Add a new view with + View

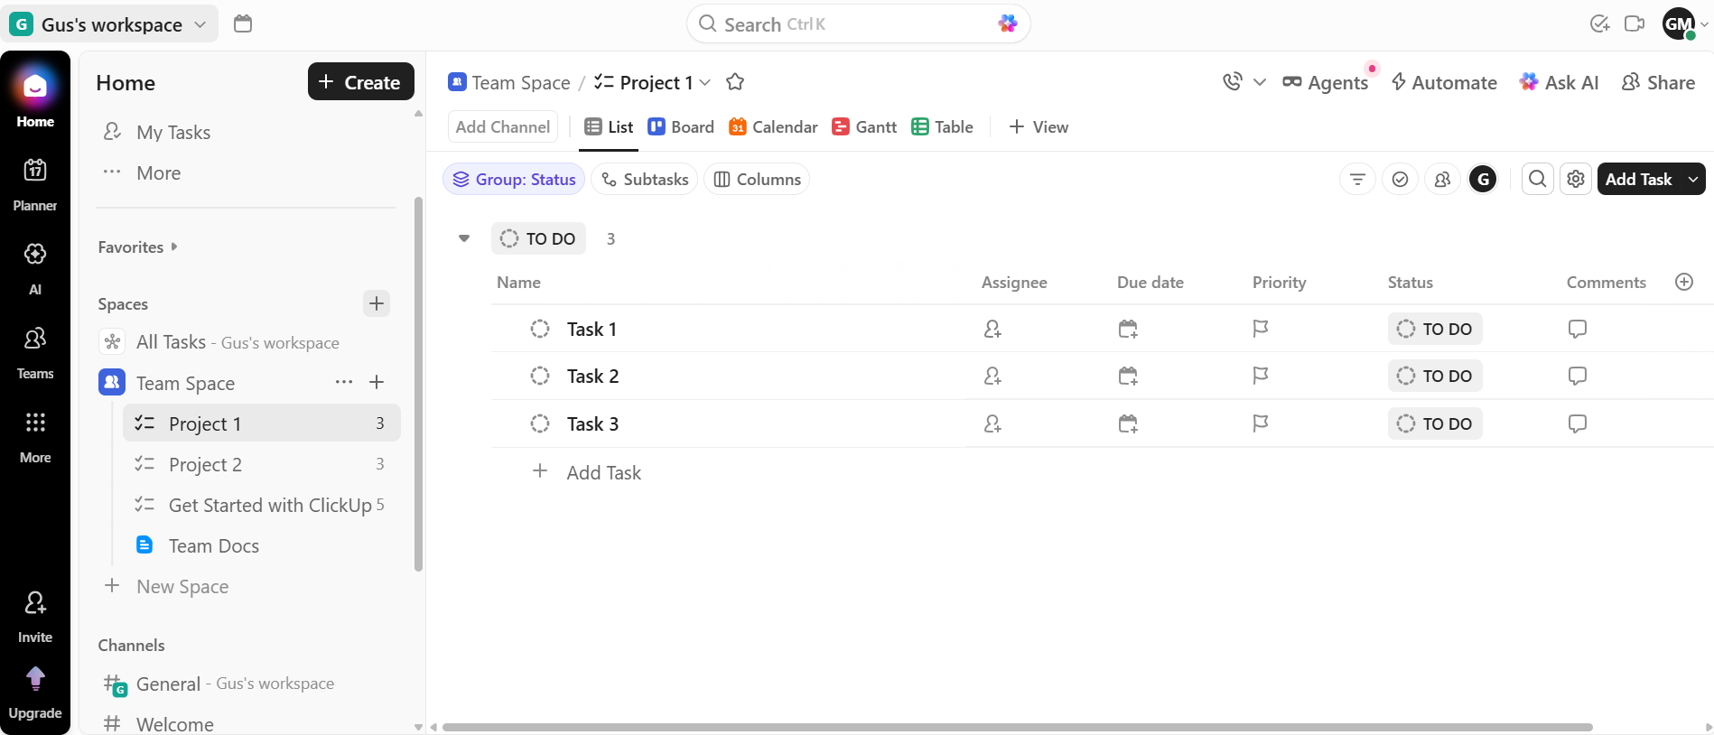point(1039,127)
